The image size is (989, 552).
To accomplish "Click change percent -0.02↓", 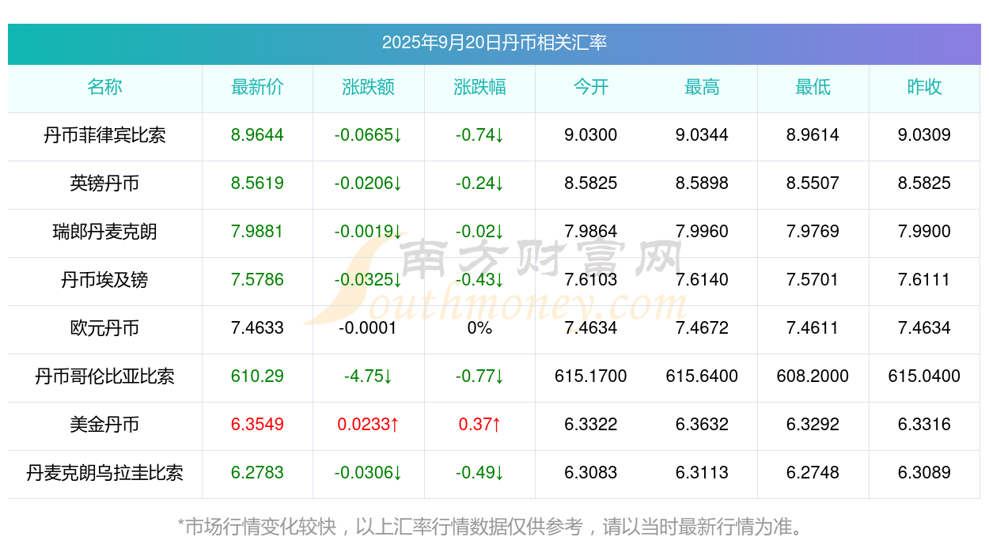I will tap(479, 232).
